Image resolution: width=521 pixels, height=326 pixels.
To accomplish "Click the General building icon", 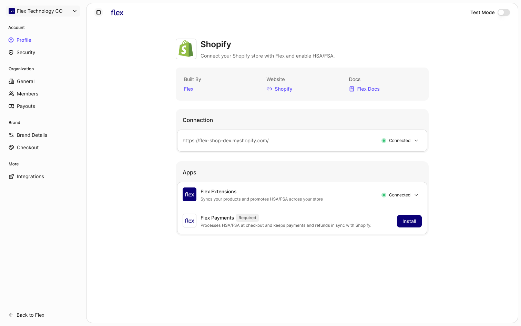I will pyautogui.click(x=11, y=81).
